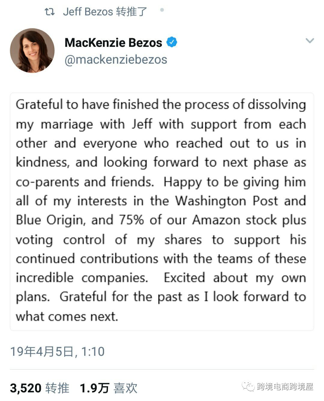Open MacKenzie Bezos's profile photo
Viewport: 324px width, 401px height.
(x=32, y=50)
